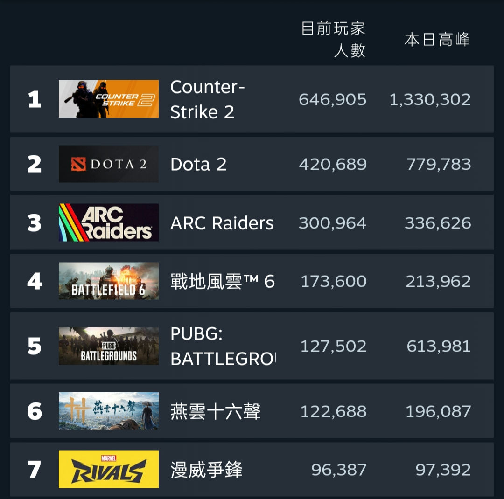Click the Marvel Rivals yellow logo
Viewport: 504px width, 499px height.
click(x=108, y=469)
